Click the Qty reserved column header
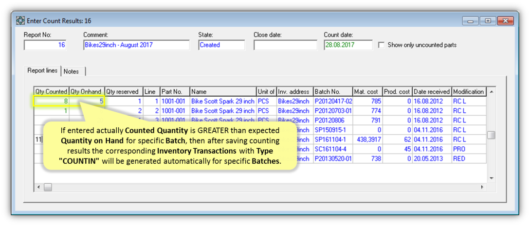 (x=124, y=91)
